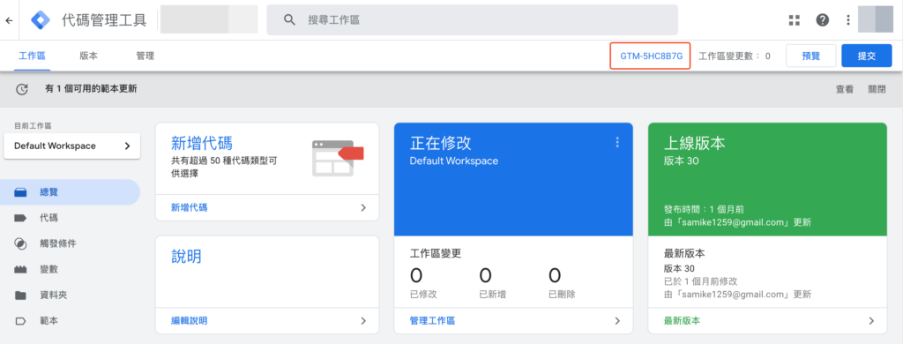
Task: Switch to the 版本 tab
Action: tap(89, 56)
